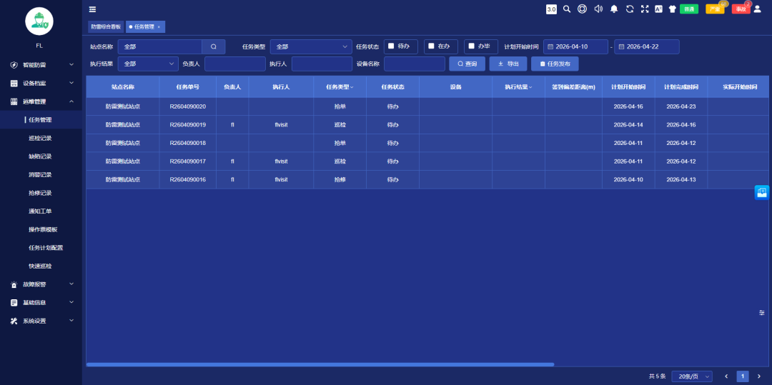Click the 执行人 input field

(322, 64)
